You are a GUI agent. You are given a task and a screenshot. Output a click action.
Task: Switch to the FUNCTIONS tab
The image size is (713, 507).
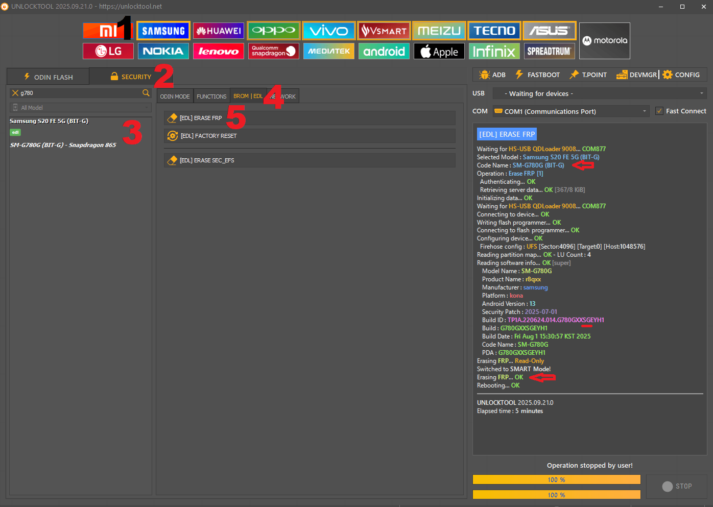tap(211, 96)
